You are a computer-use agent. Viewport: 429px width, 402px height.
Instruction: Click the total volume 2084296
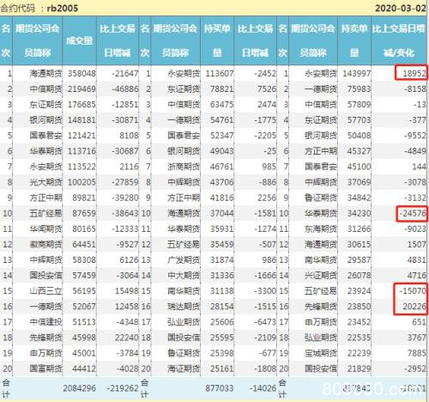[x=80, y=388]
